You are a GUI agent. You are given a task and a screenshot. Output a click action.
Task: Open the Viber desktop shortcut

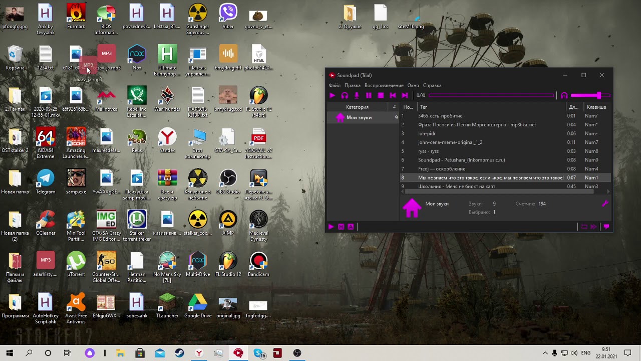228,17
